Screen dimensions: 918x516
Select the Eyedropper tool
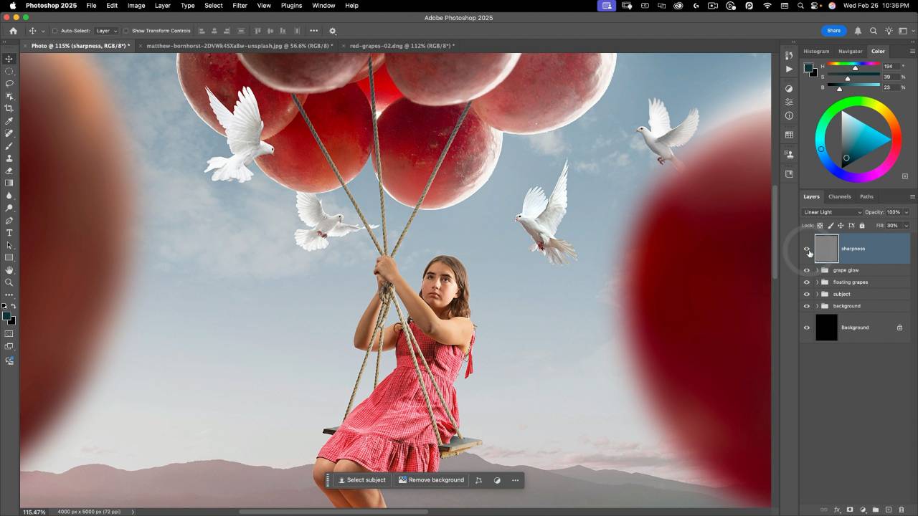coord(9,120)
